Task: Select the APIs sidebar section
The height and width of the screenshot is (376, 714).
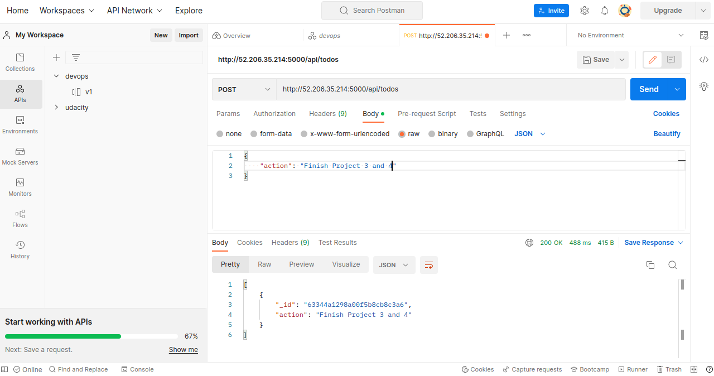Action: (x=20, y=93)
